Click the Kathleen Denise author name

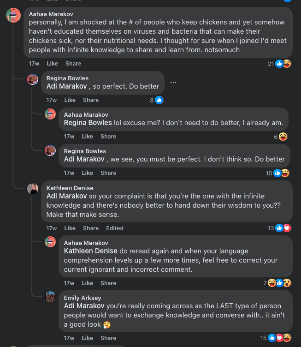coord(70,188)
